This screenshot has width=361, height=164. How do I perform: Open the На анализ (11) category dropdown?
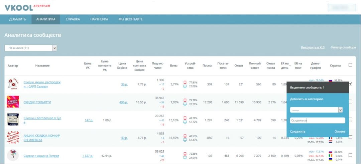pos(31,48)
